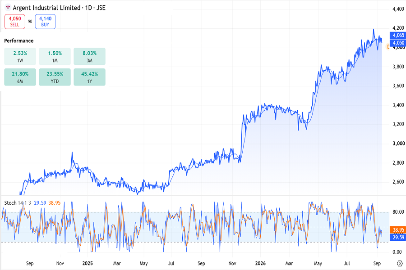Click the Stoch indicator legend label
The image size is (406, 270).
(x=10, y=203)
